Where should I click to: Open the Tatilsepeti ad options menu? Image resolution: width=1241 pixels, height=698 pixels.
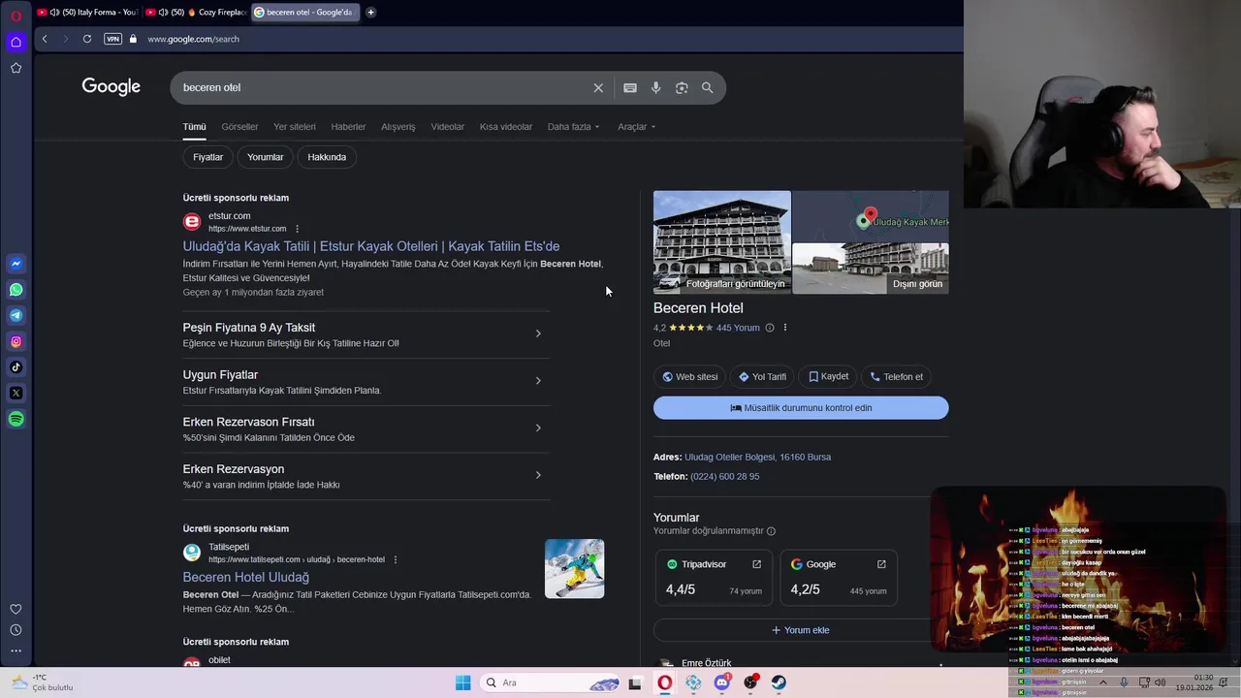tap(396, 559)
